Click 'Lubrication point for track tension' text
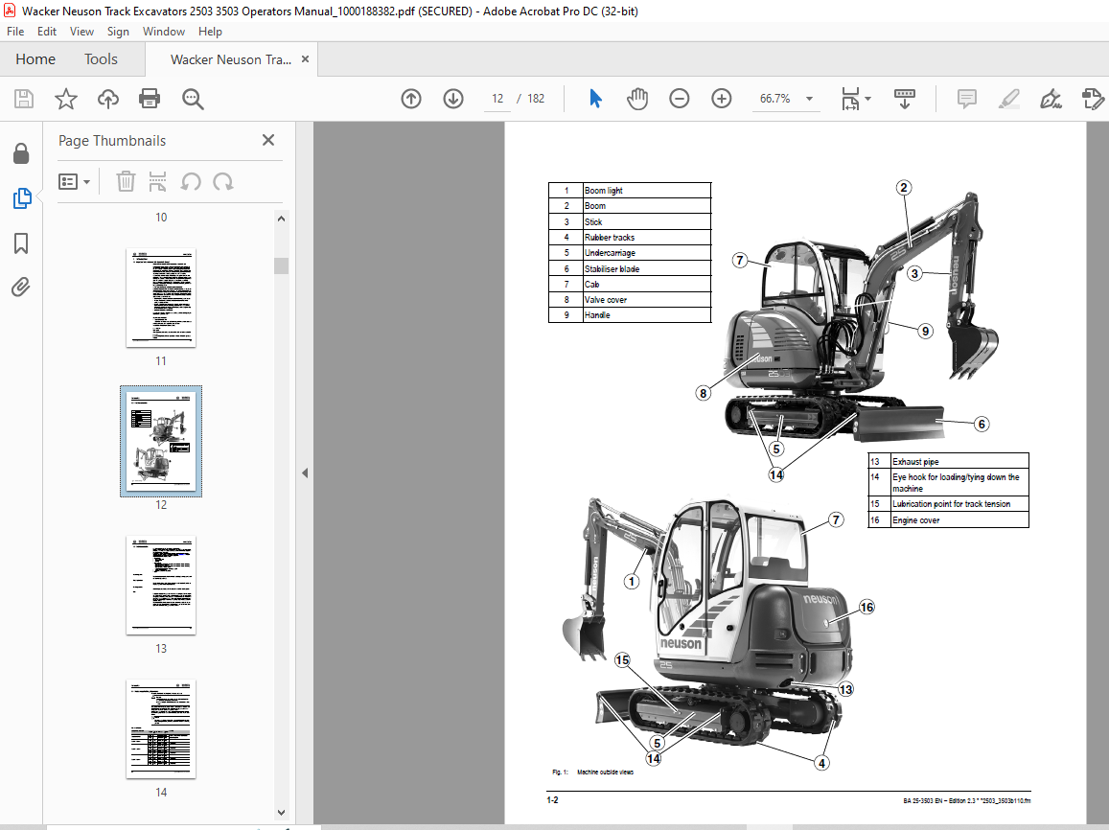Image resolution: width=1109 pixels, height=830 pixels. pos(951,504)
